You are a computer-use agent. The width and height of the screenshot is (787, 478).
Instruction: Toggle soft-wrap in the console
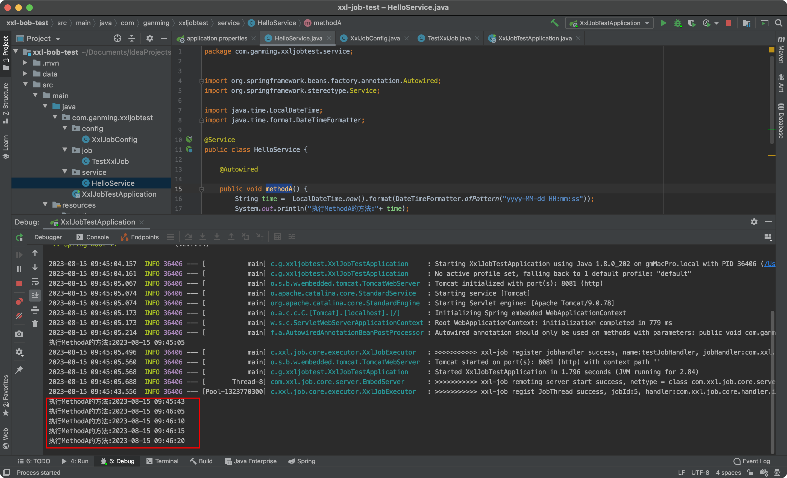(x=35, y=282)
